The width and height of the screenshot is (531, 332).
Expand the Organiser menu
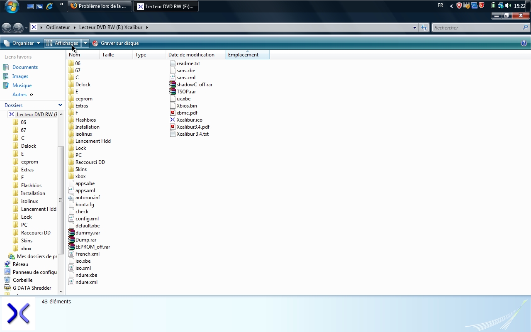[22, 43]
